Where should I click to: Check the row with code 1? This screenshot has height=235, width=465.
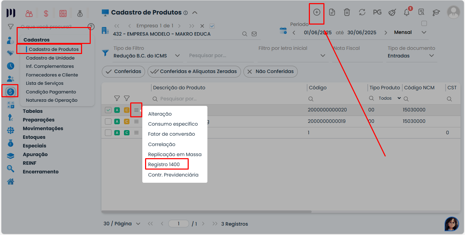click(108, 133)
